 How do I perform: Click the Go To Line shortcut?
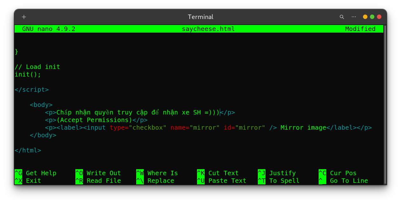(x=343, y=181)
